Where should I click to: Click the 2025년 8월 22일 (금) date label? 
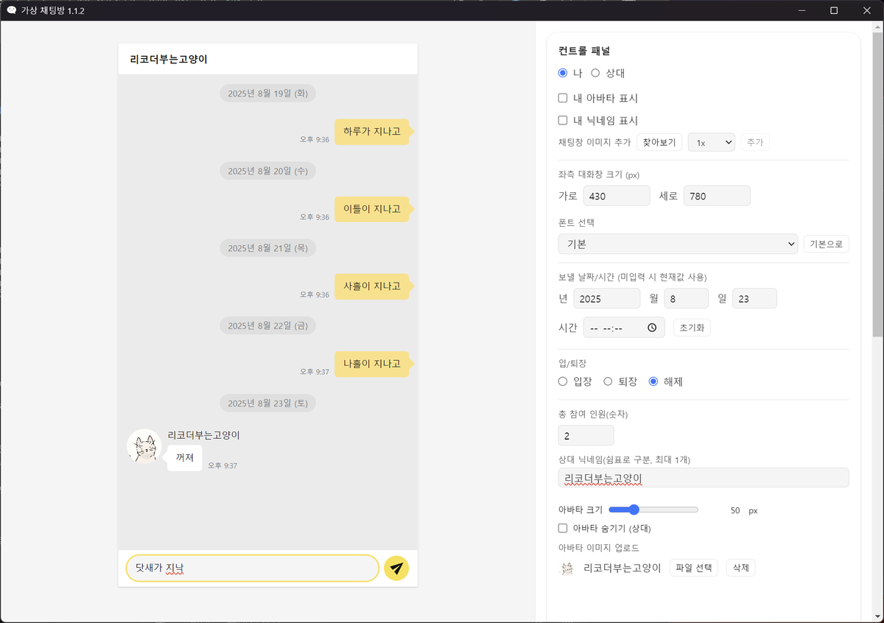268,325
